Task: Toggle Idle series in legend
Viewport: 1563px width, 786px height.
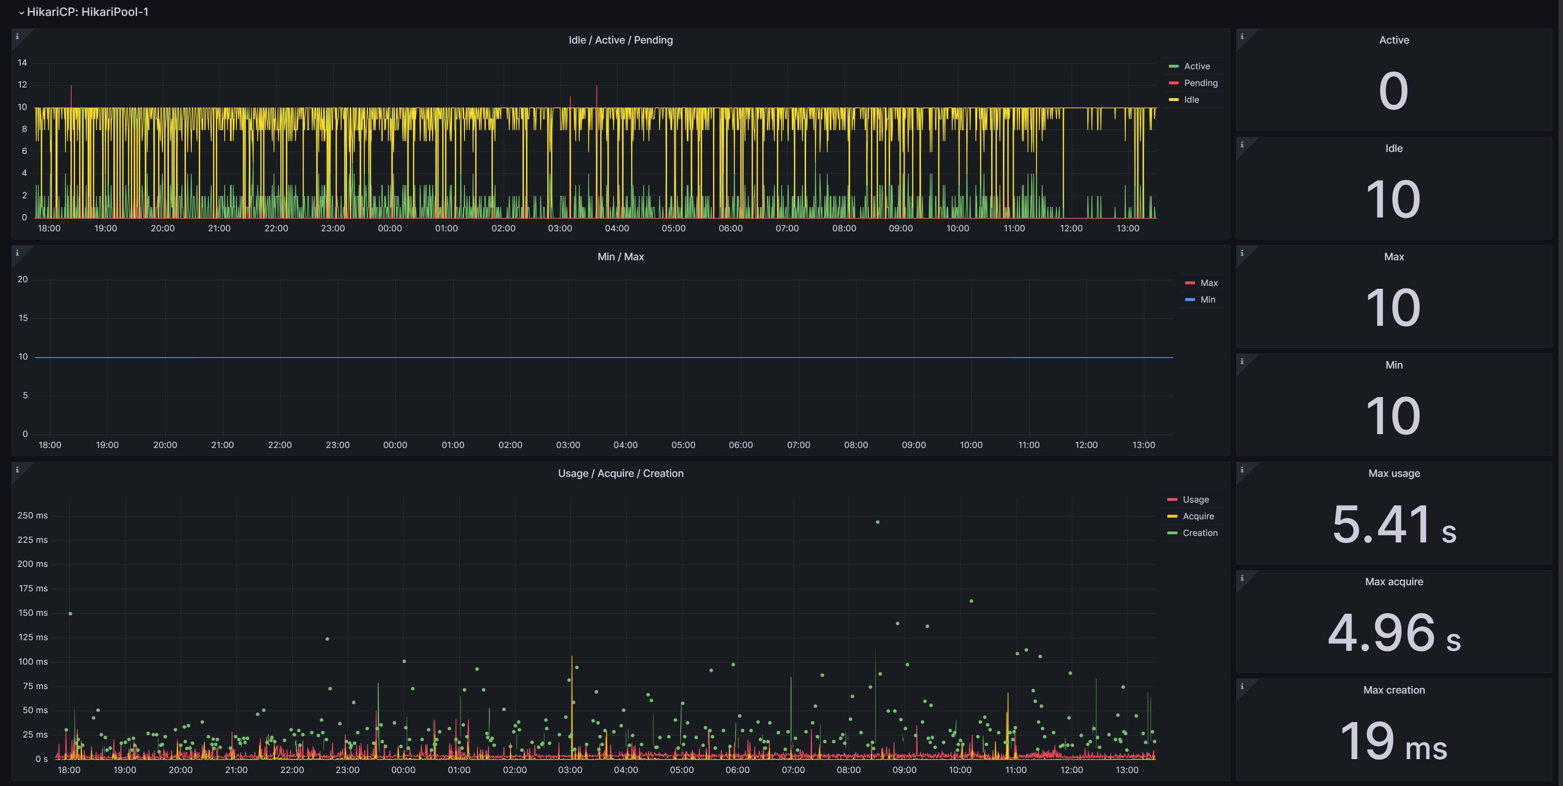Action: 1191,99
